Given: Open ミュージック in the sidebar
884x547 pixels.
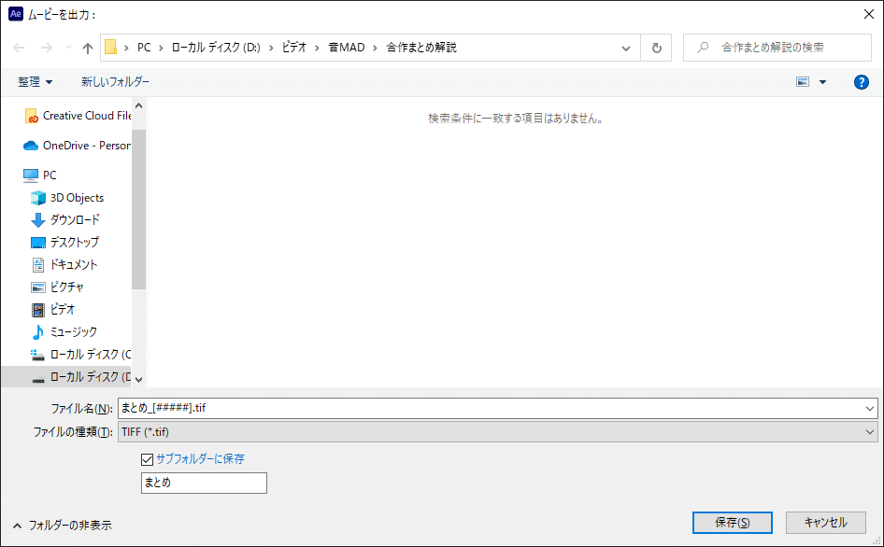Looking at the screenshot, I should (64, 332).
